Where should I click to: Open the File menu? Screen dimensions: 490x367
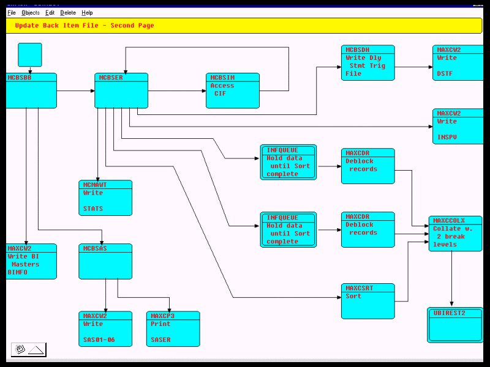12,13
